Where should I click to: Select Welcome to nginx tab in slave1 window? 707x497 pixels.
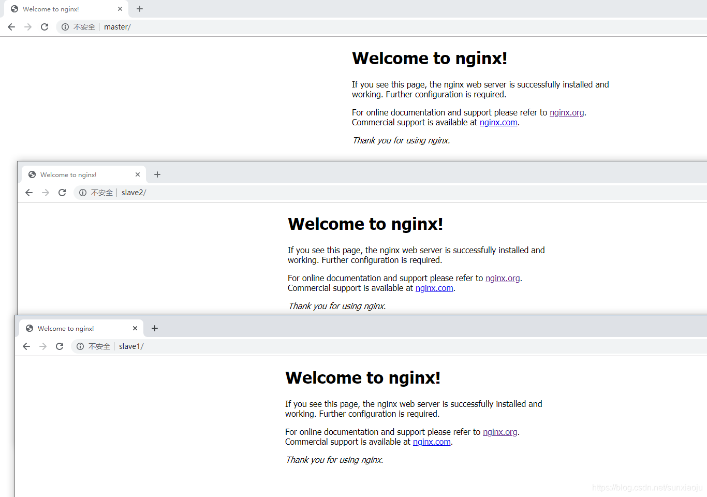[x=81, y=328]
